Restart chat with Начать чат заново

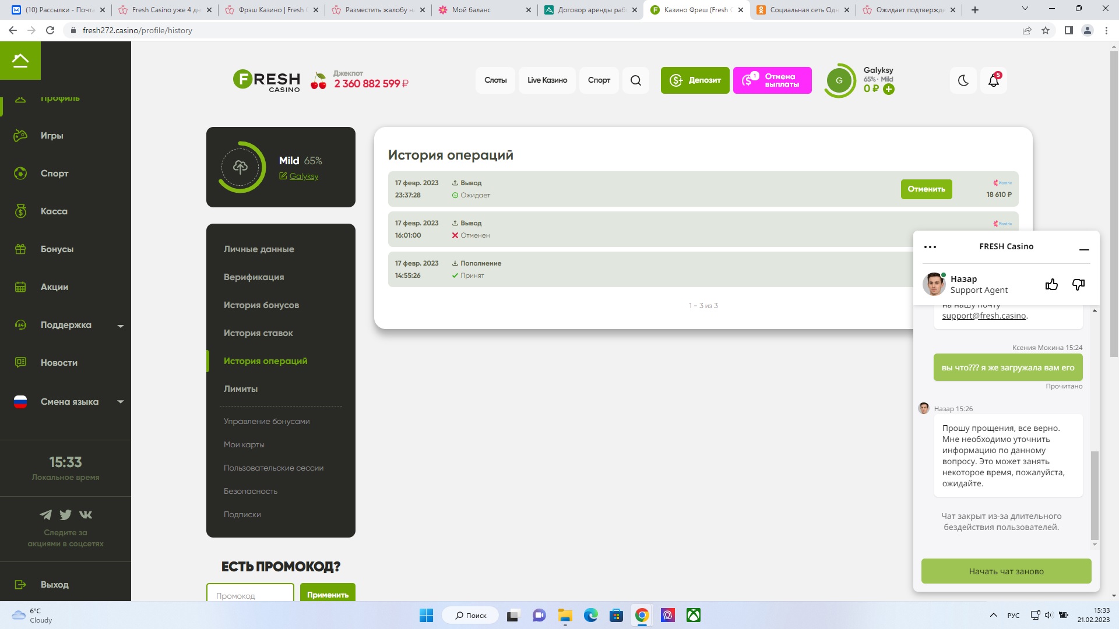pos(1006,571)
